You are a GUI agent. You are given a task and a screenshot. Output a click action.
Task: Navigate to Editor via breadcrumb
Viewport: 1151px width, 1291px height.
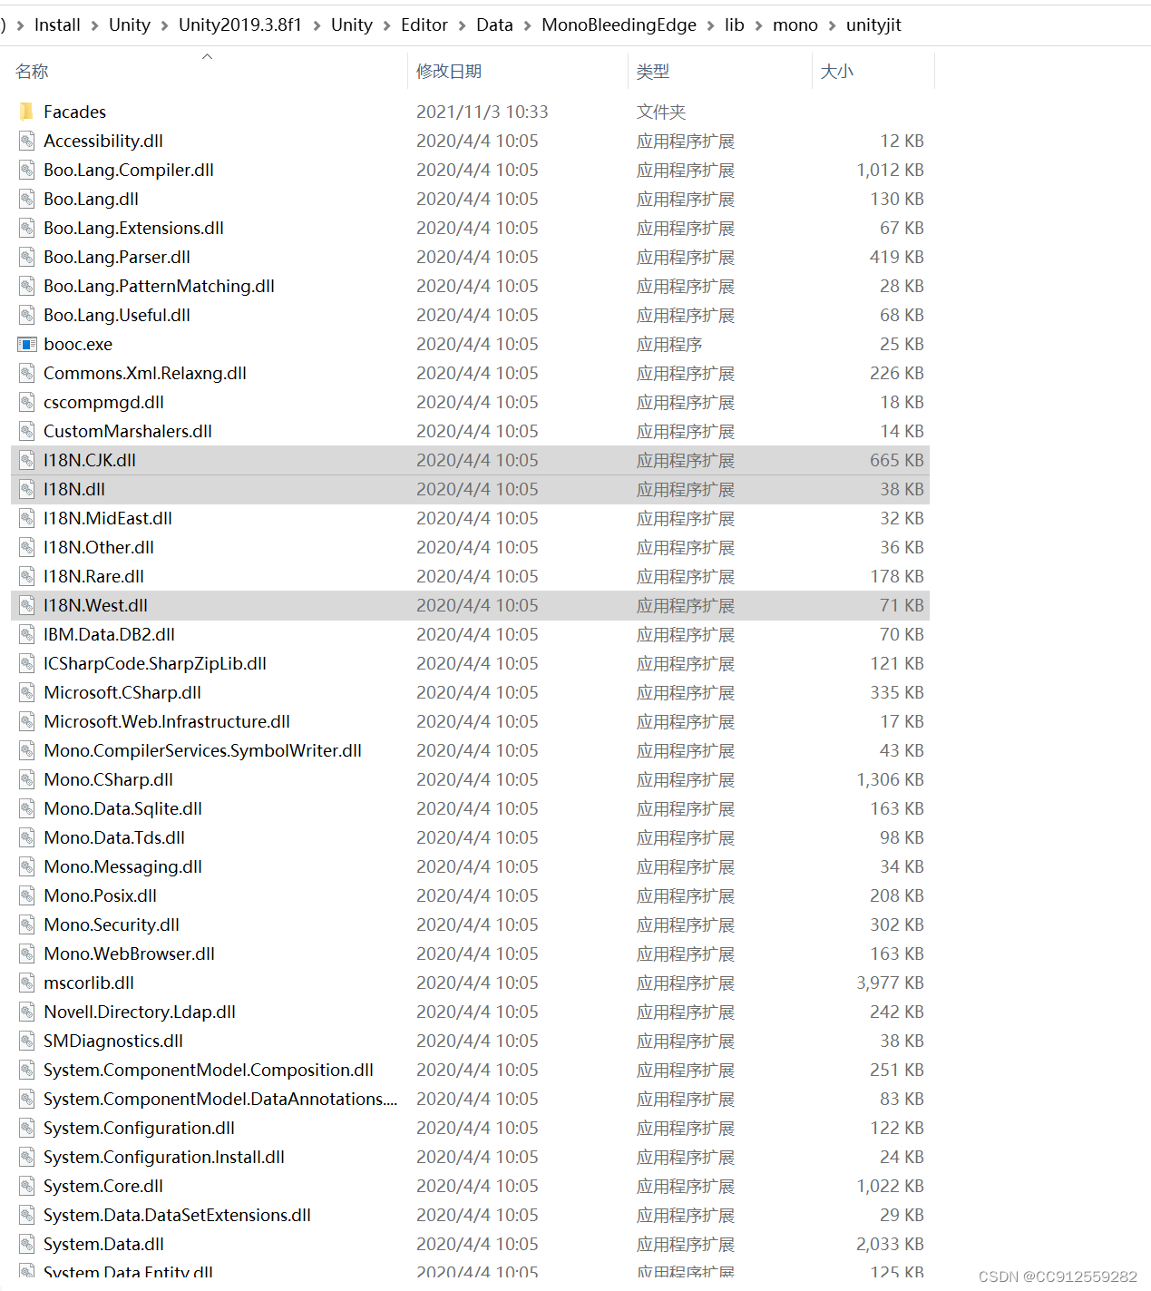pyautogui.click(x=424, y=25)
